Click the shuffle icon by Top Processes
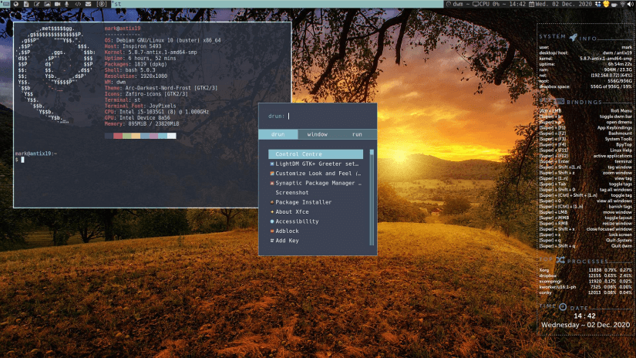 point(560,260)
